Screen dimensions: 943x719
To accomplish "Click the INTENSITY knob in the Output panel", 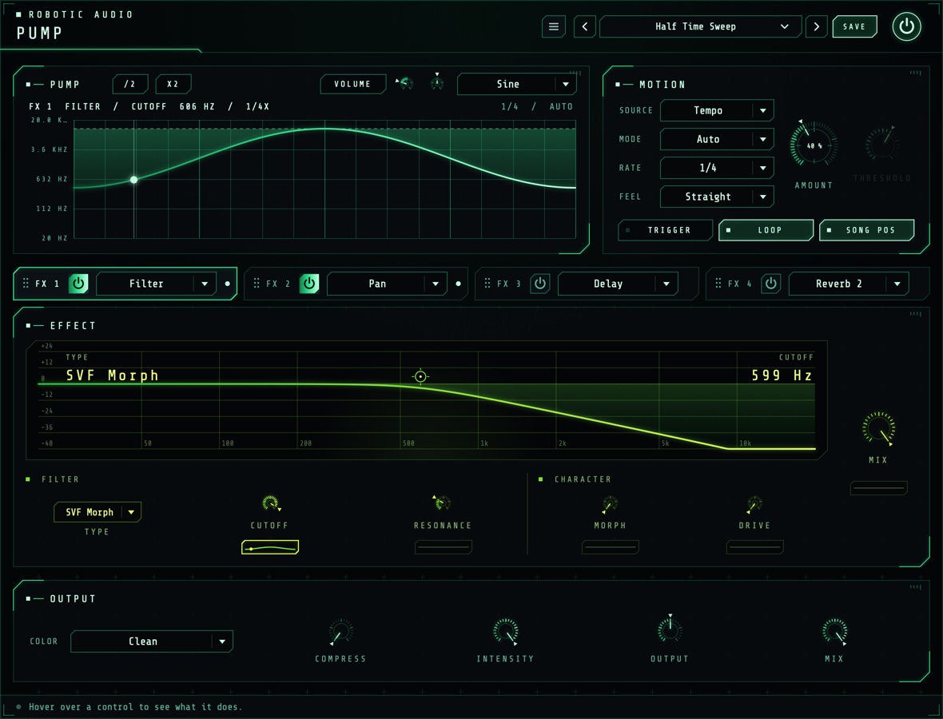I will (x=505, y=631).
